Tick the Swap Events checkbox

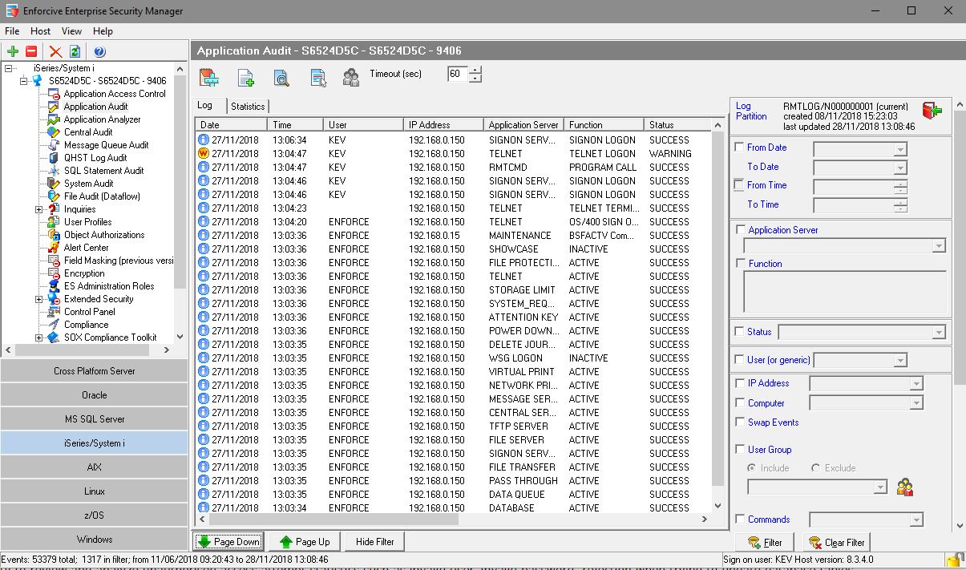click(739, 422)
